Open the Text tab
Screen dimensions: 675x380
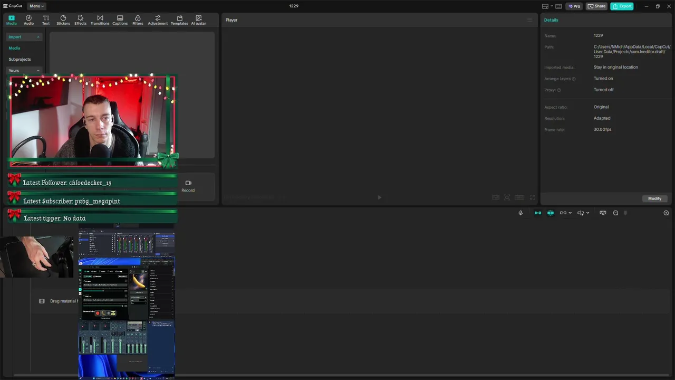pos(46,20)
